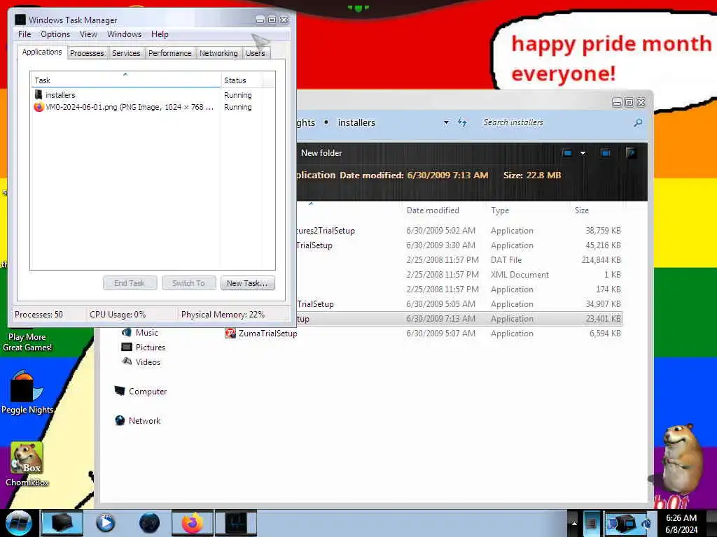717x537 pixels.
Task: Click the New Task... button
Action: (247, 283)
